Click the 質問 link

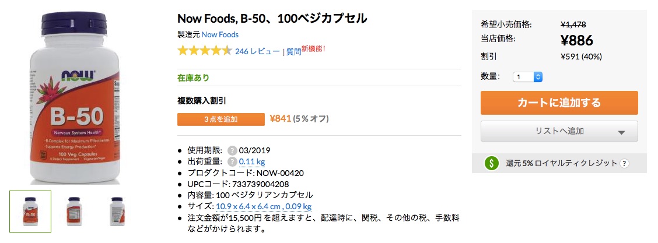294,52
